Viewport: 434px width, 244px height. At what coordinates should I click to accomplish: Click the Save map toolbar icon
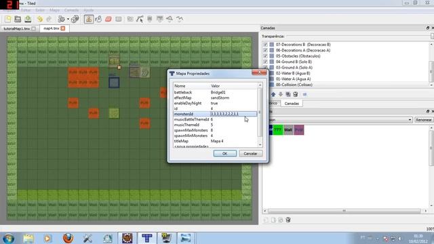[28, 19]
